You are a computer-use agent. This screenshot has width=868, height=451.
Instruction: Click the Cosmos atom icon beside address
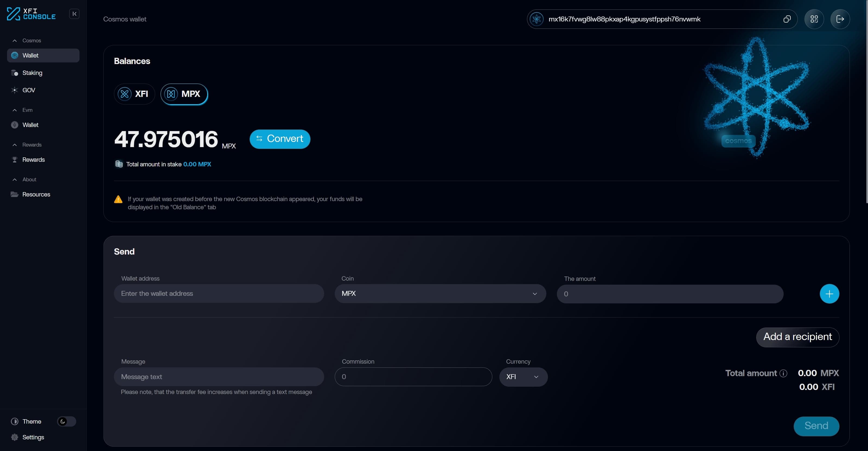[537, 19]
